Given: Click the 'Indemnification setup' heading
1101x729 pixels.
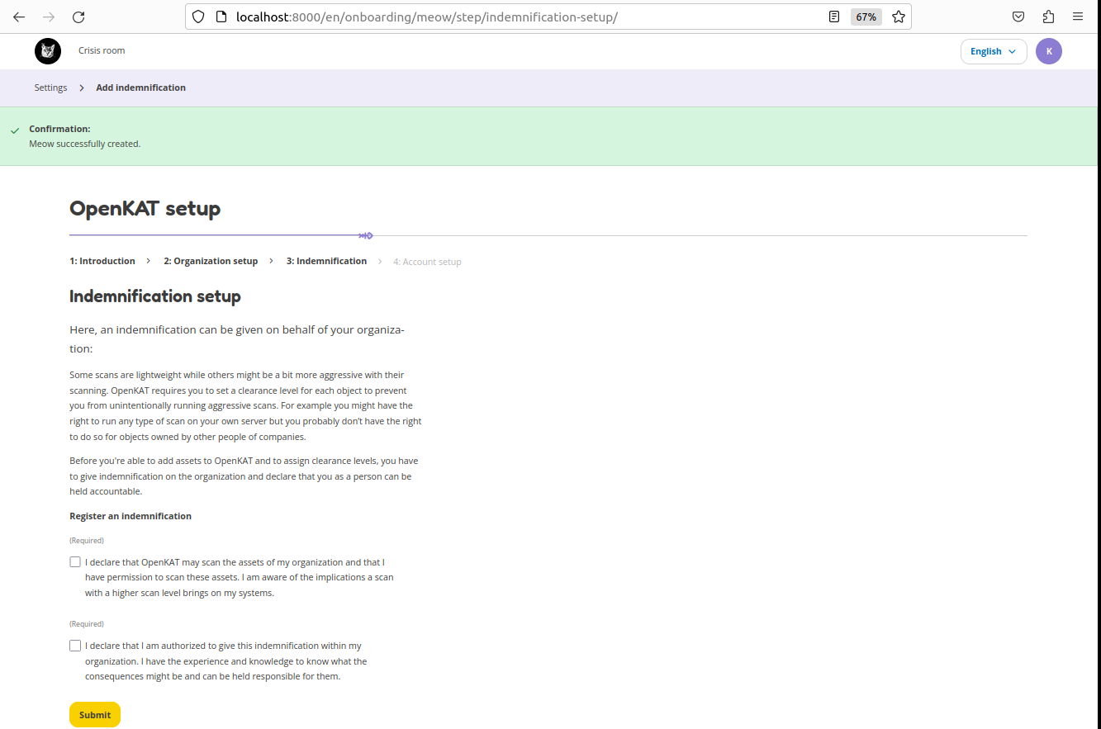Looking at the screenshot, I should (x=155, y=296).
